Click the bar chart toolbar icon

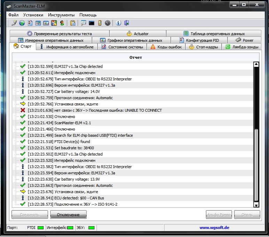[46, 23]
